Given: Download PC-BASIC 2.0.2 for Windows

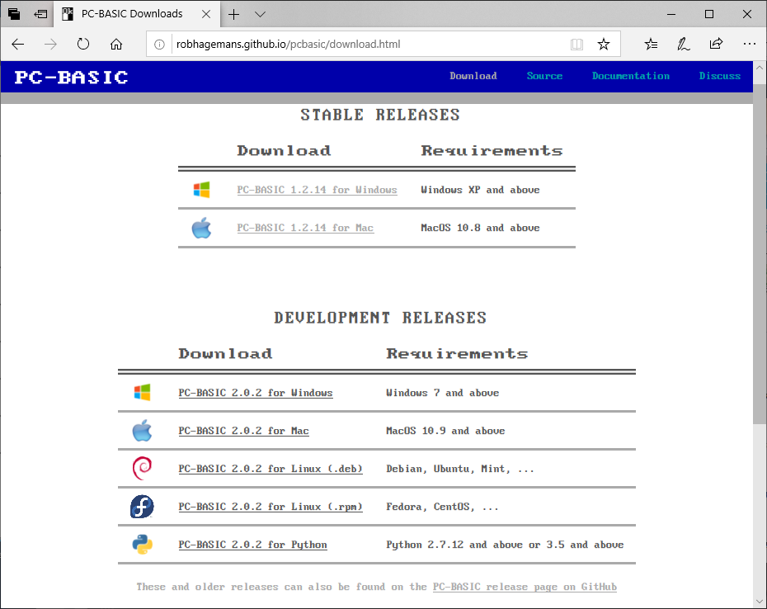Looking at the screenshot, I should pyautogui.click(x=256, y=393).
